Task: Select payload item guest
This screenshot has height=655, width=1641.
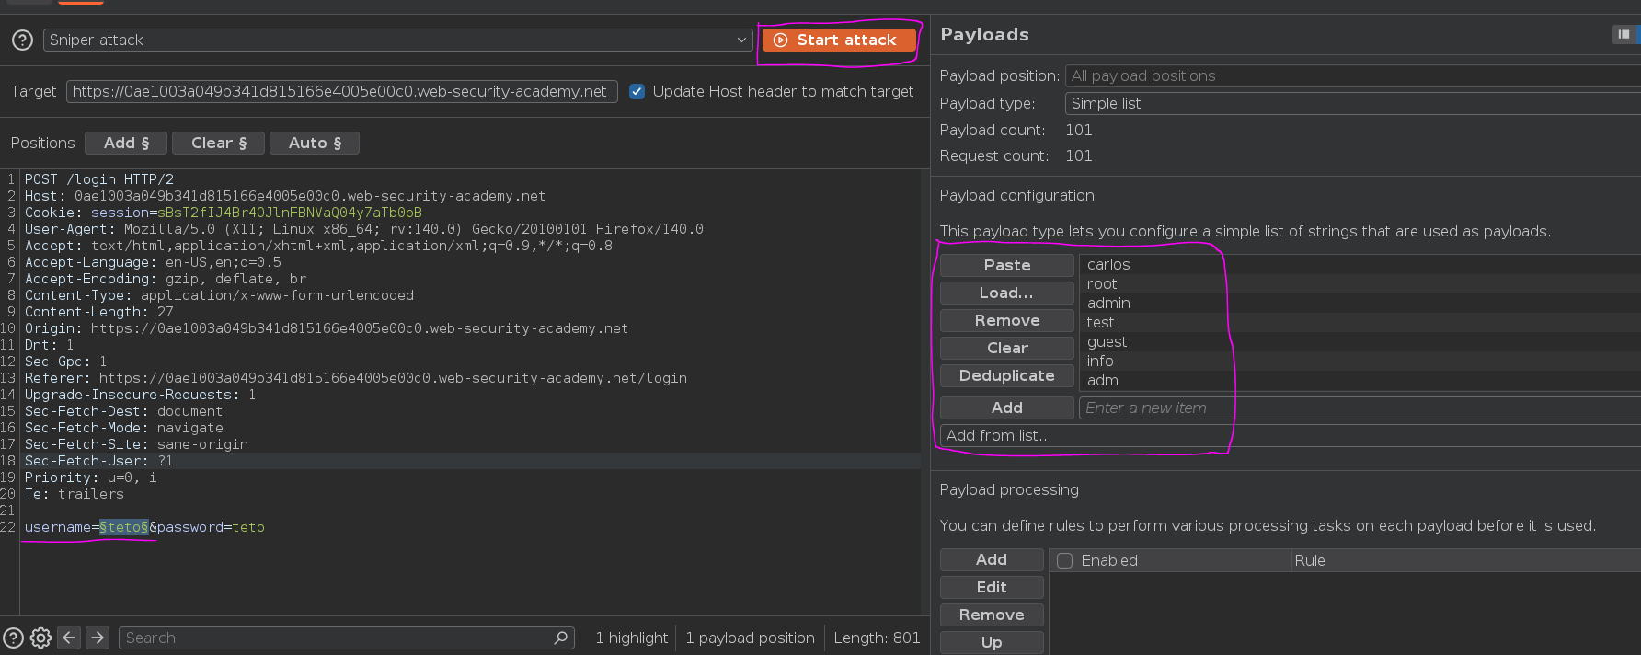Action: (x=1360, y=341)
